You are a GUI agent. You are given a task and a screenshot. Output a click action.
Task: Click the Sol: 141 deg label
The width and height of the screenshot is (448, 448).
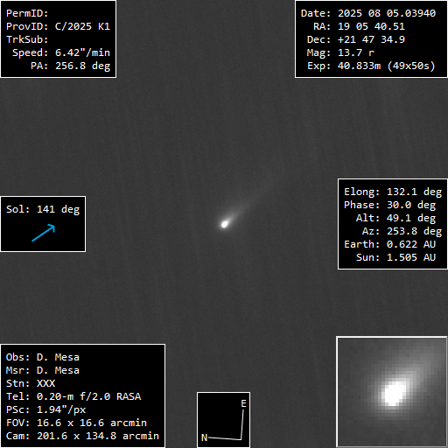pyautogui.click(x=43, y=209)
